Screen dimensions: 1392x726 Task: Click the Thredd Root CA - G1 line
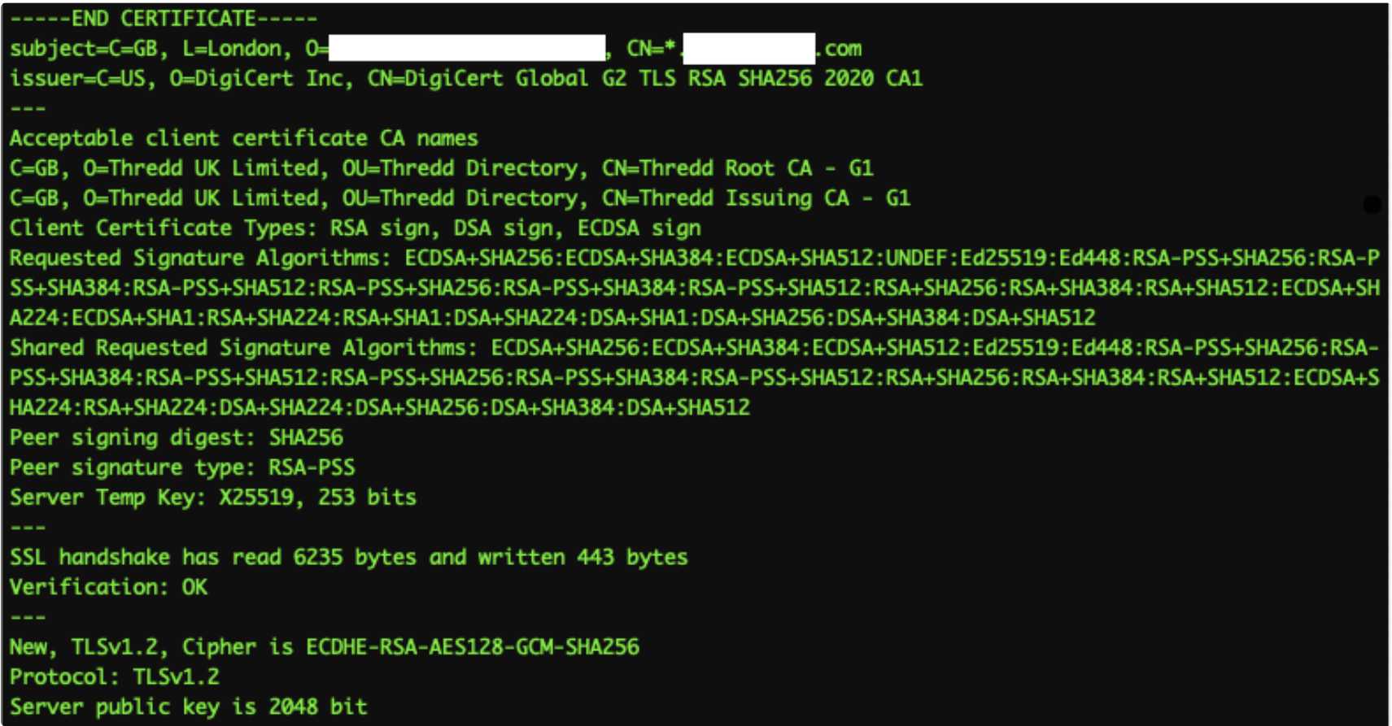(442, 168)
